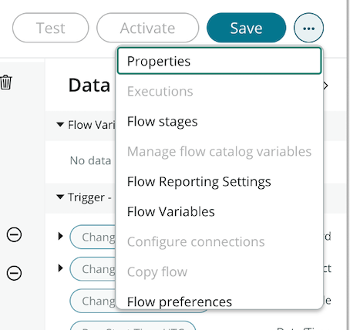The width and height of the screenshot is (350, 330).
Task: Open Flow stages from the menu
Action: click(219, 121)
